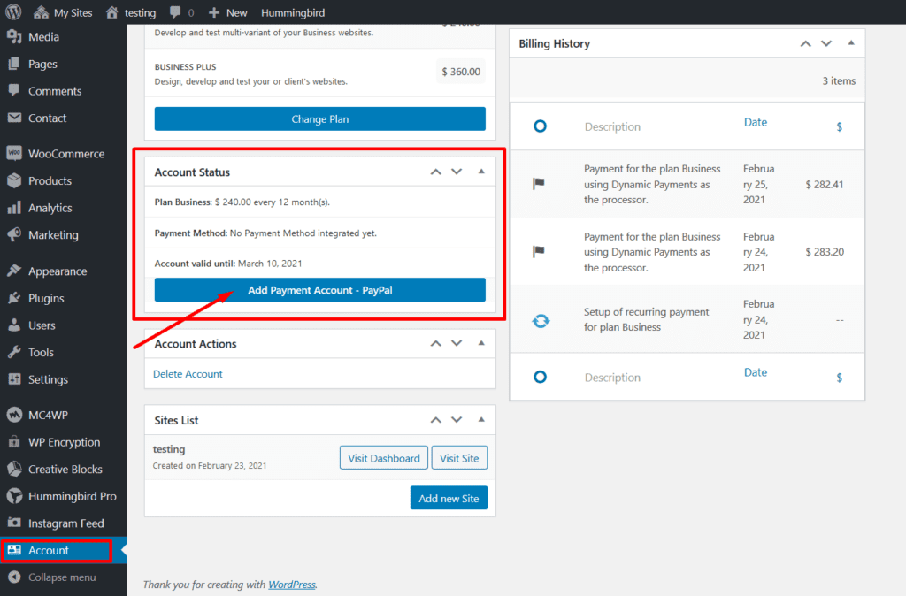The height and width of the screenshot is (596, 906).
Task: Sort billing history by amount in header
Action: point(839,126)
